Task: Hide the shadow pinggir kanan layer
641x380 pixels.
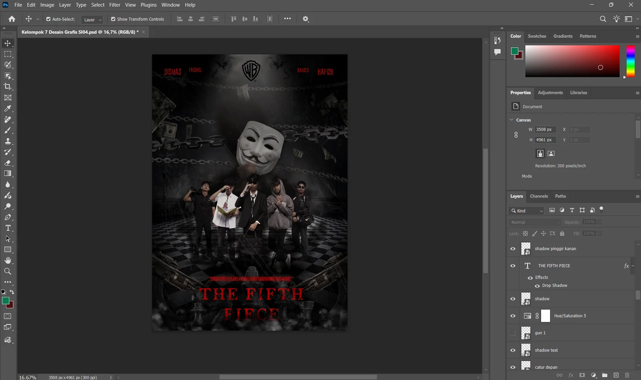Action: coord(513,249)
